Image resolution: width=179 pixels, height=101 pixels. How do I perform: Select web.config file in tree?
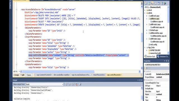(154, 45)
